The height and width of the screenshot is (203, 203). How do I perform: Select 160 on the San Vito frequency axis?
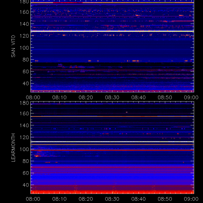[24, 12]
